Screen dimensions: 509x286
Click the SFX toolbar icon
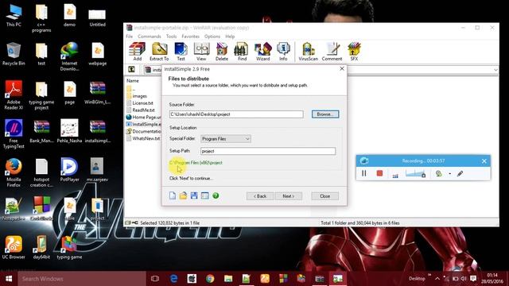[x=354, y=52]
